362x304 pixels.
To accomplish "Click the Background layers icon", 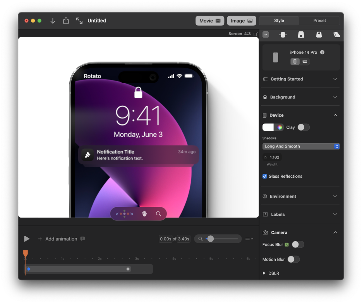I will click(265, 97).
